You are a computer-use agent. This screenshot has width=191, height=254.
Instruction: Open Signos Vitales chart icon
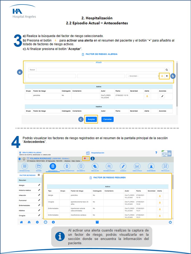point(137,166)
